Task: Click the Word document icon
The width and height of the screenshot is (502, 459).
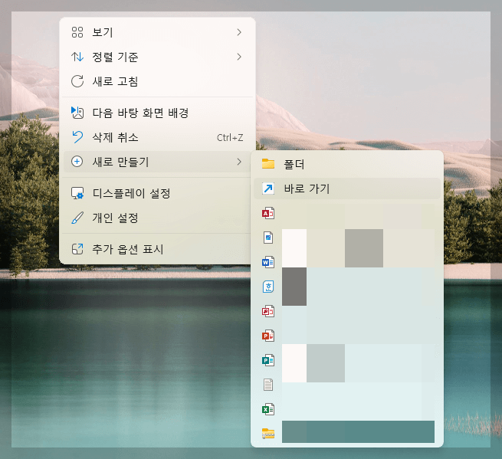Action: coord(268,262)
